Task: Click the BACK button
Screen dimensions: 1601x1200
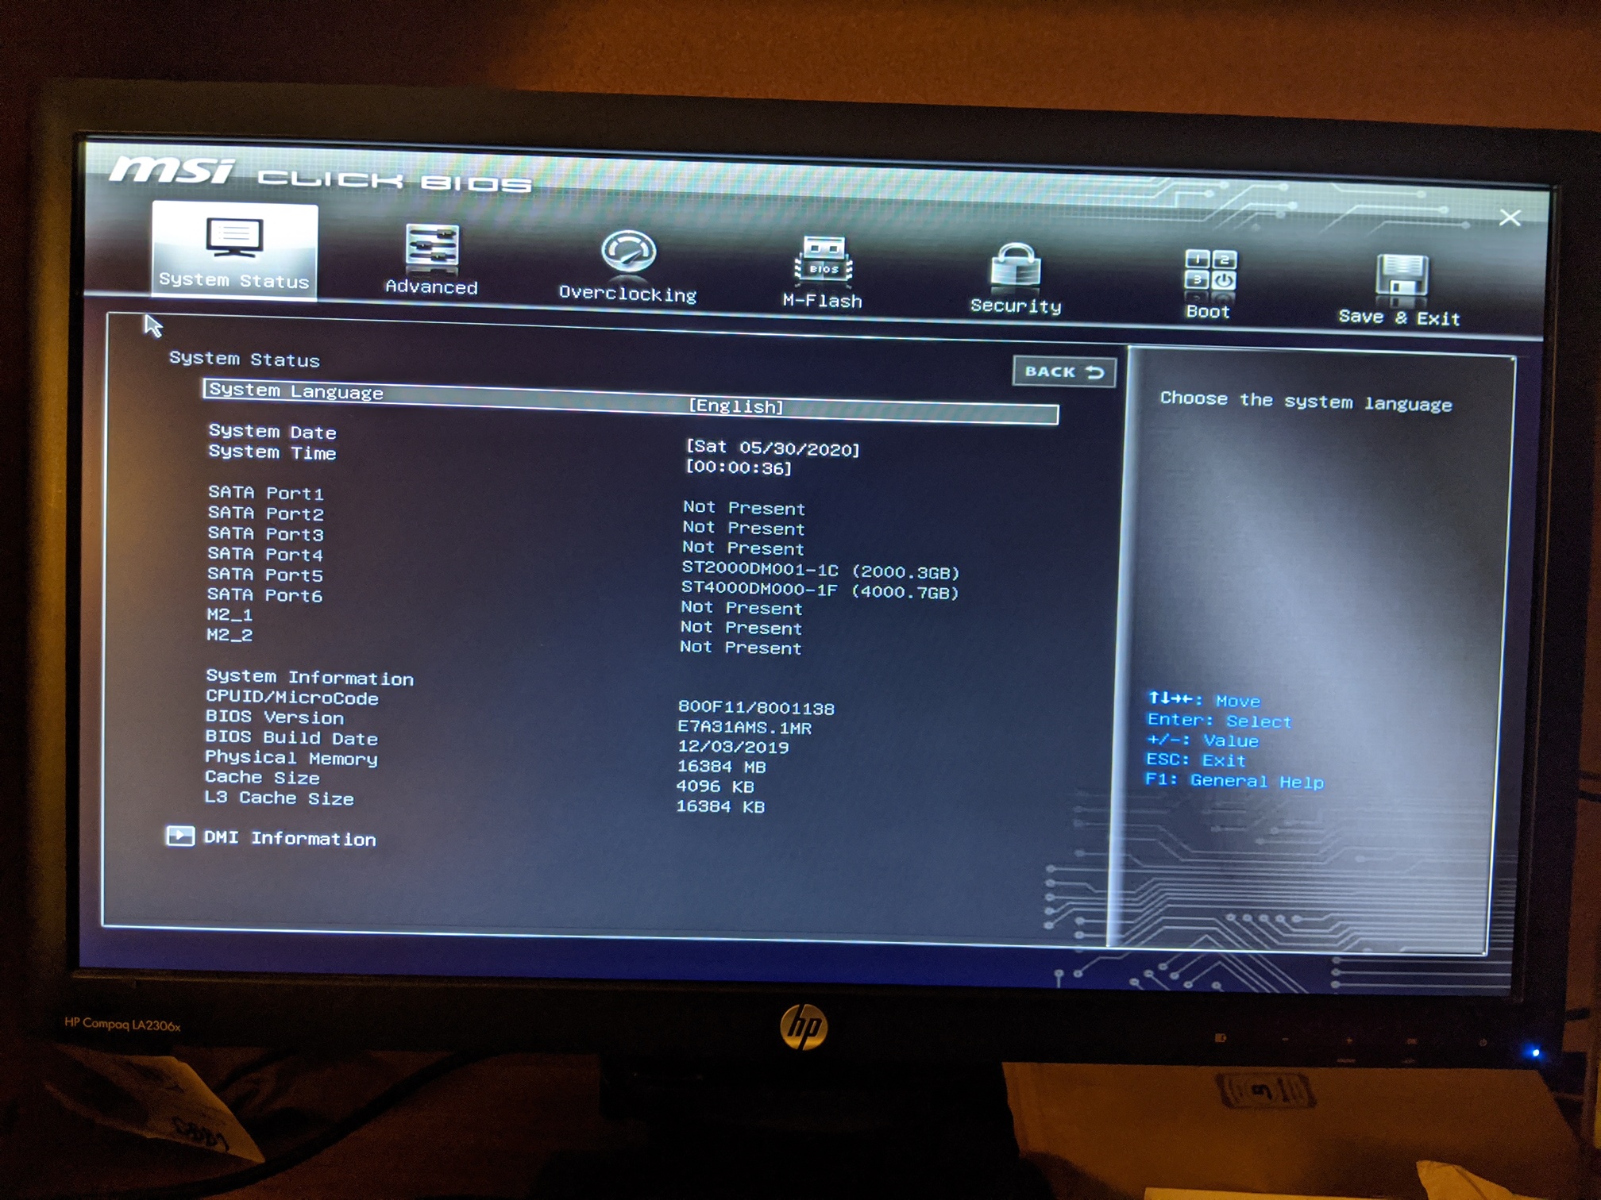Action: tap(1064, 371)
